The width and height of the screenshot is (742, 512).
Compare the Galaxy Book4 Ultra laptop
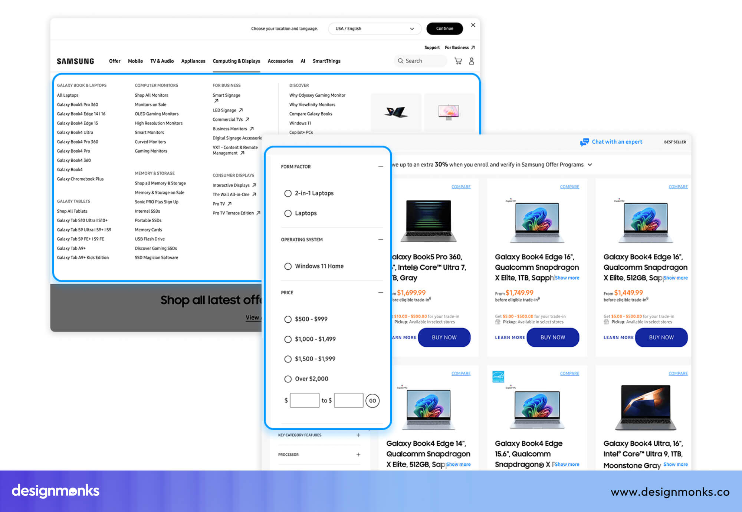click(678, 373)
